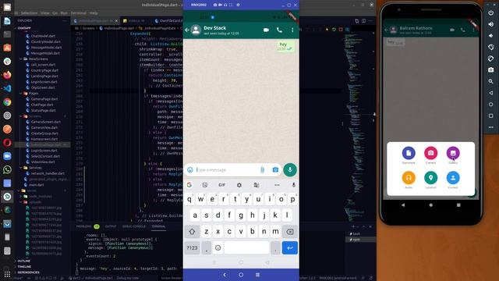Start video call with Dev Stack

[x=266, y=30]
